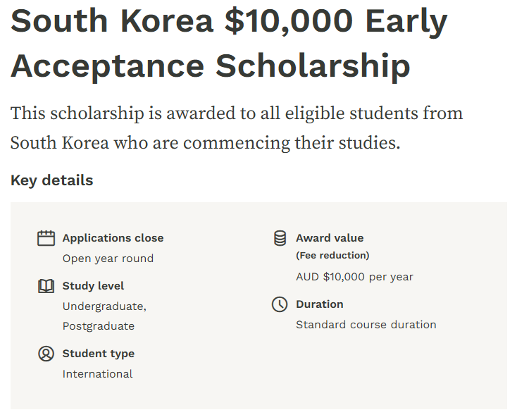Click the Postgraduate study level value
The height and width of the screenshot is (410, 517).
99,326
